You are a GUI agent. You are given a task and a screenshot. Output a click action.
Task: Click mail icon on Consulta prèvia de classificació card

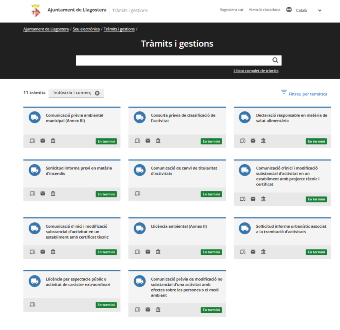148,141
